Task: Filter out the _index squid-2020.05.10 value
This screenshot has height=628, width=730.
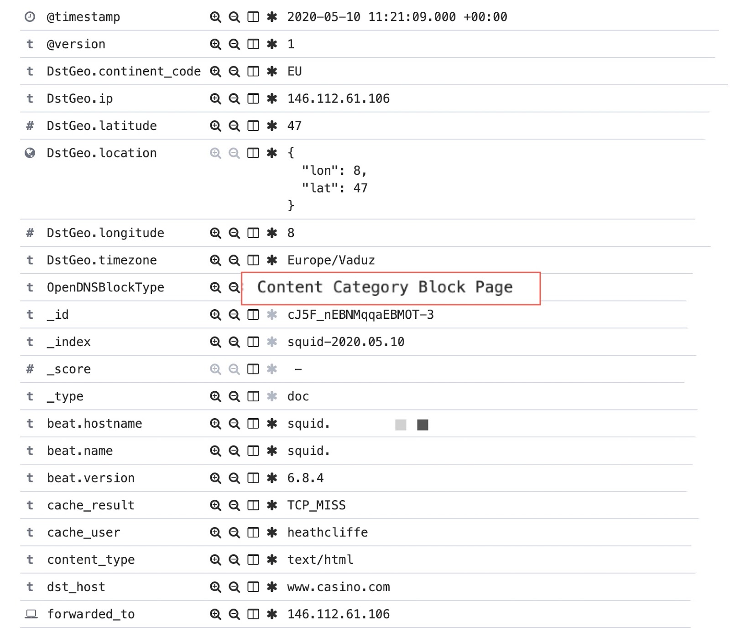Action: [x=234, y=342]
